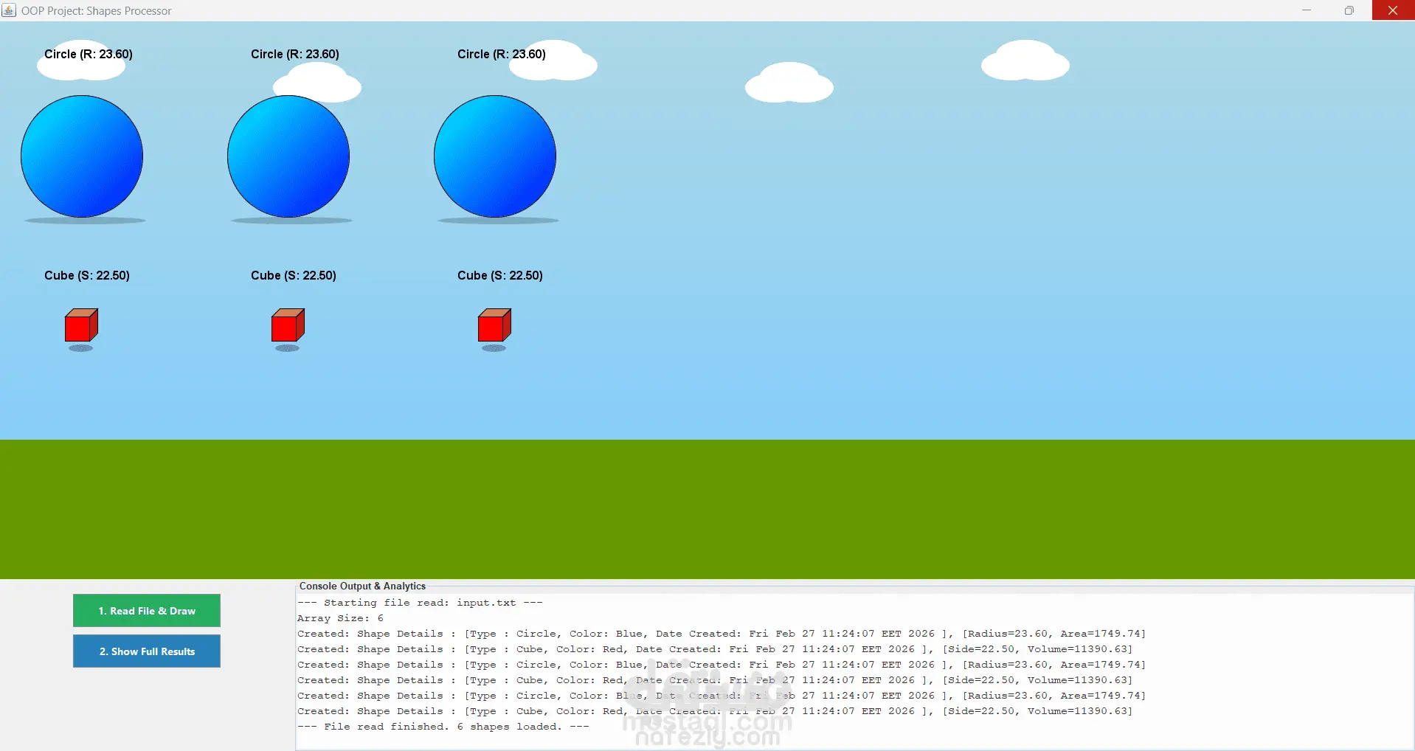Screen dimensions: 1415x751
Task: Click the first red cube shape
Action: point(81,325)
